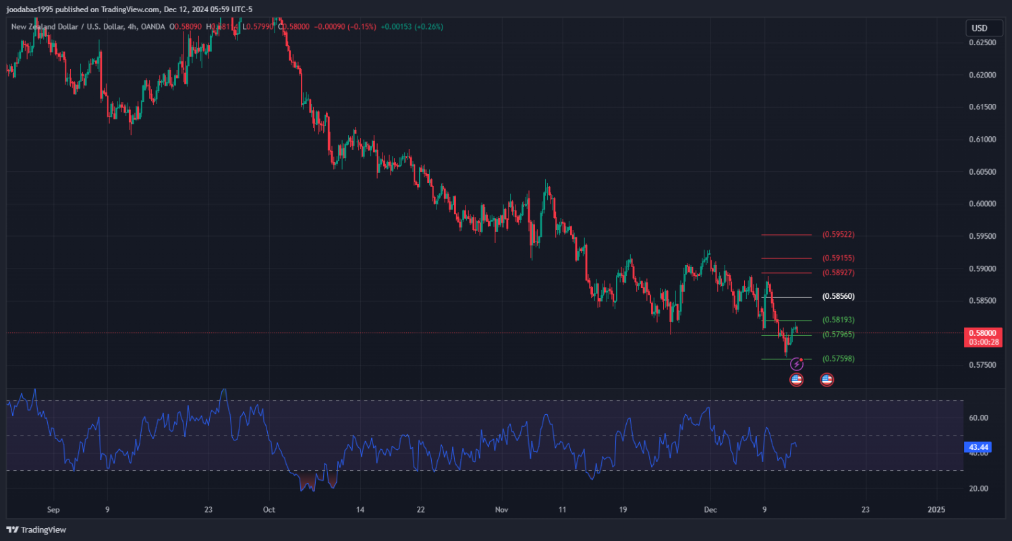1012x541 pixels.
Task: Click the purple lightning bolt news icon
Action: 796,365
